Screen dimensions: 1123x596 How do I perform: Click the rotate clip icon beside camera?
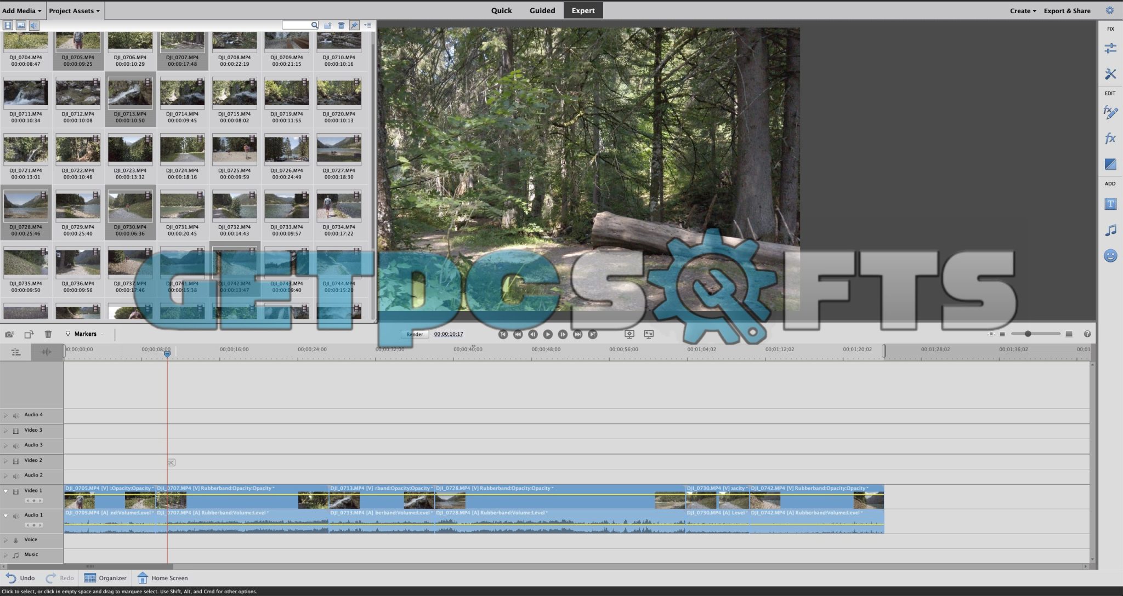coord(29,334)
